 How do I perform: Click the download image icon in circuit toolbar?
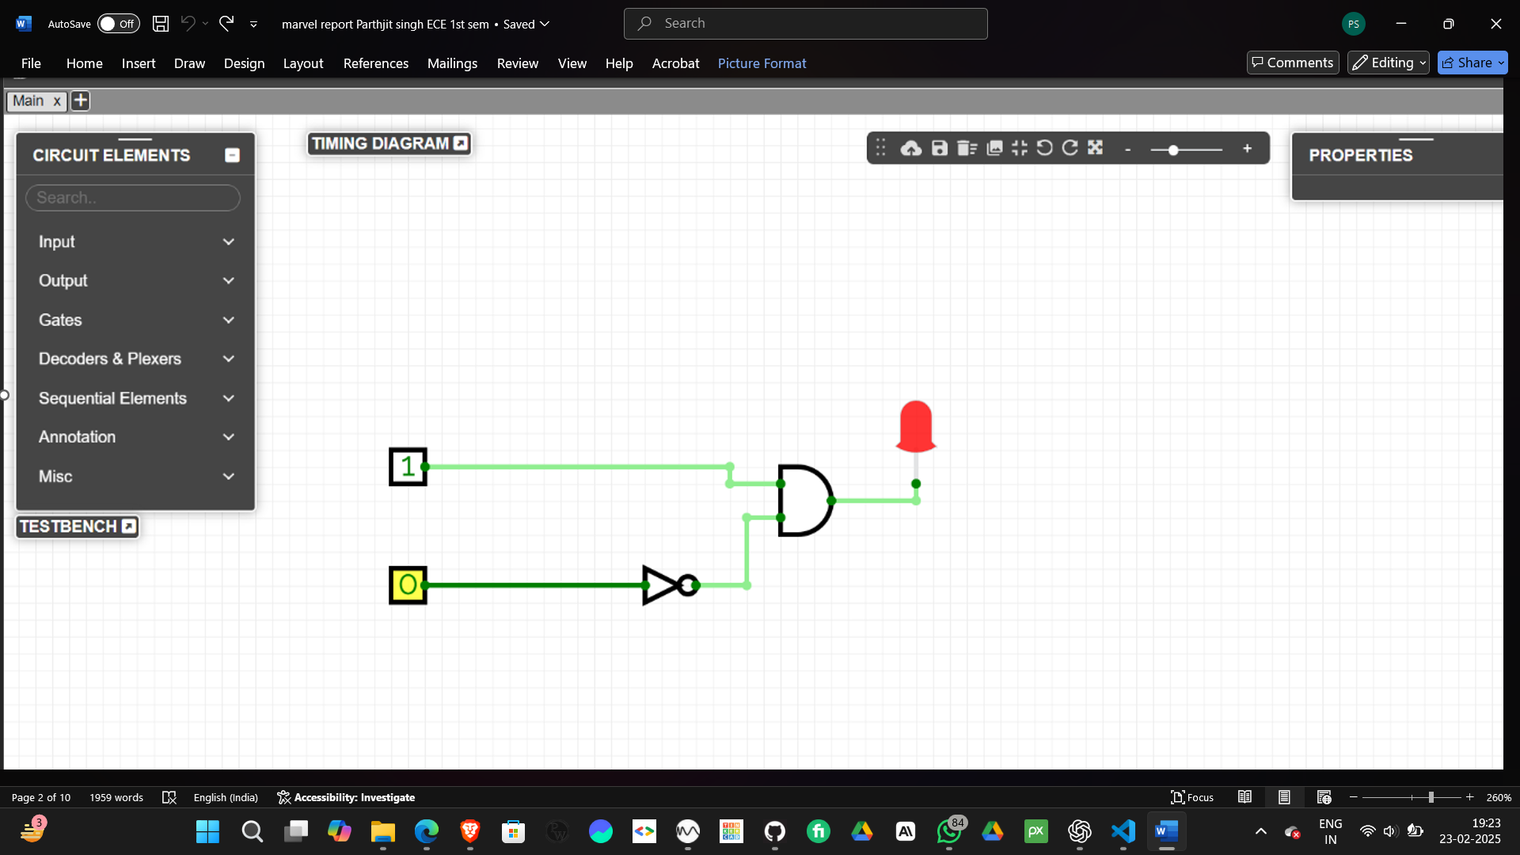pyautogui.click(x=994, y=148)
